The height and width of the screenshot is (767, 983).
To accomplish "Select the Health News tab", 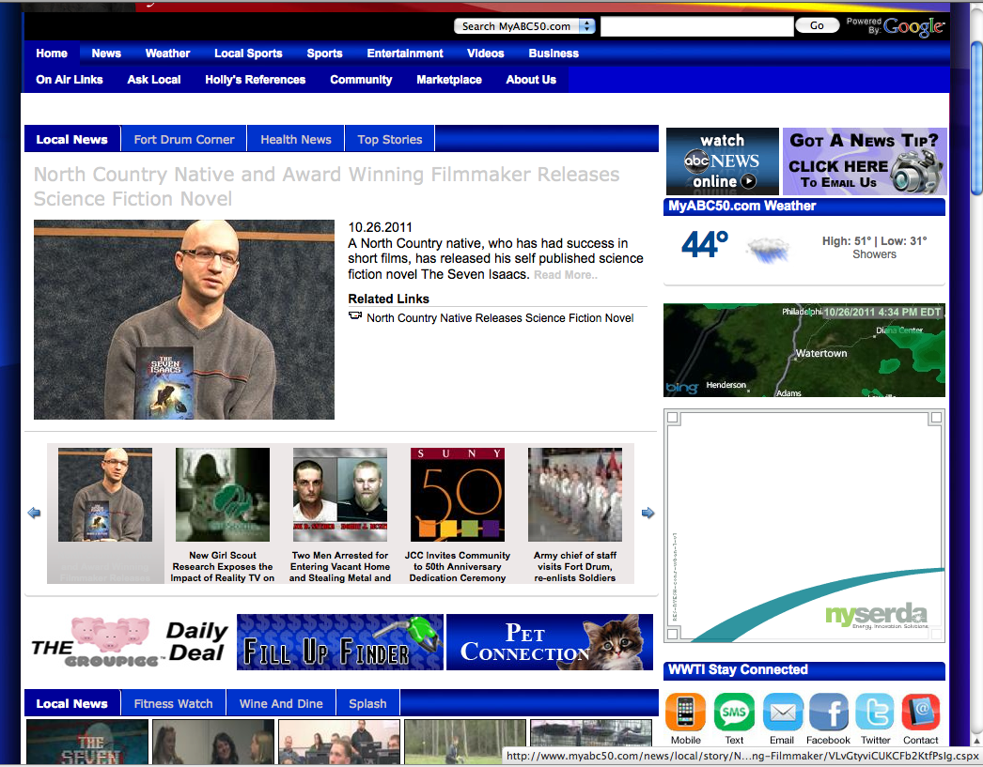I will [x=296, y=139].
